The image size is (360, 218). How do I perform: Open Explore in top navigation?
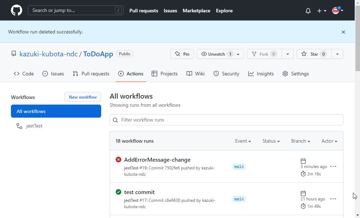224,11
